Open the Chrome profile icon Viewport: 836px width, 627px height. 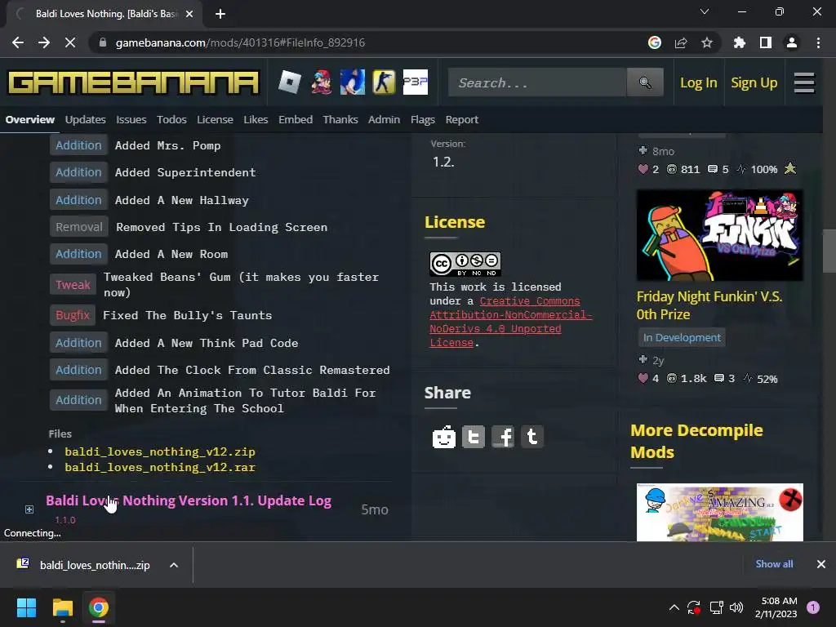(x=792, y=42)
